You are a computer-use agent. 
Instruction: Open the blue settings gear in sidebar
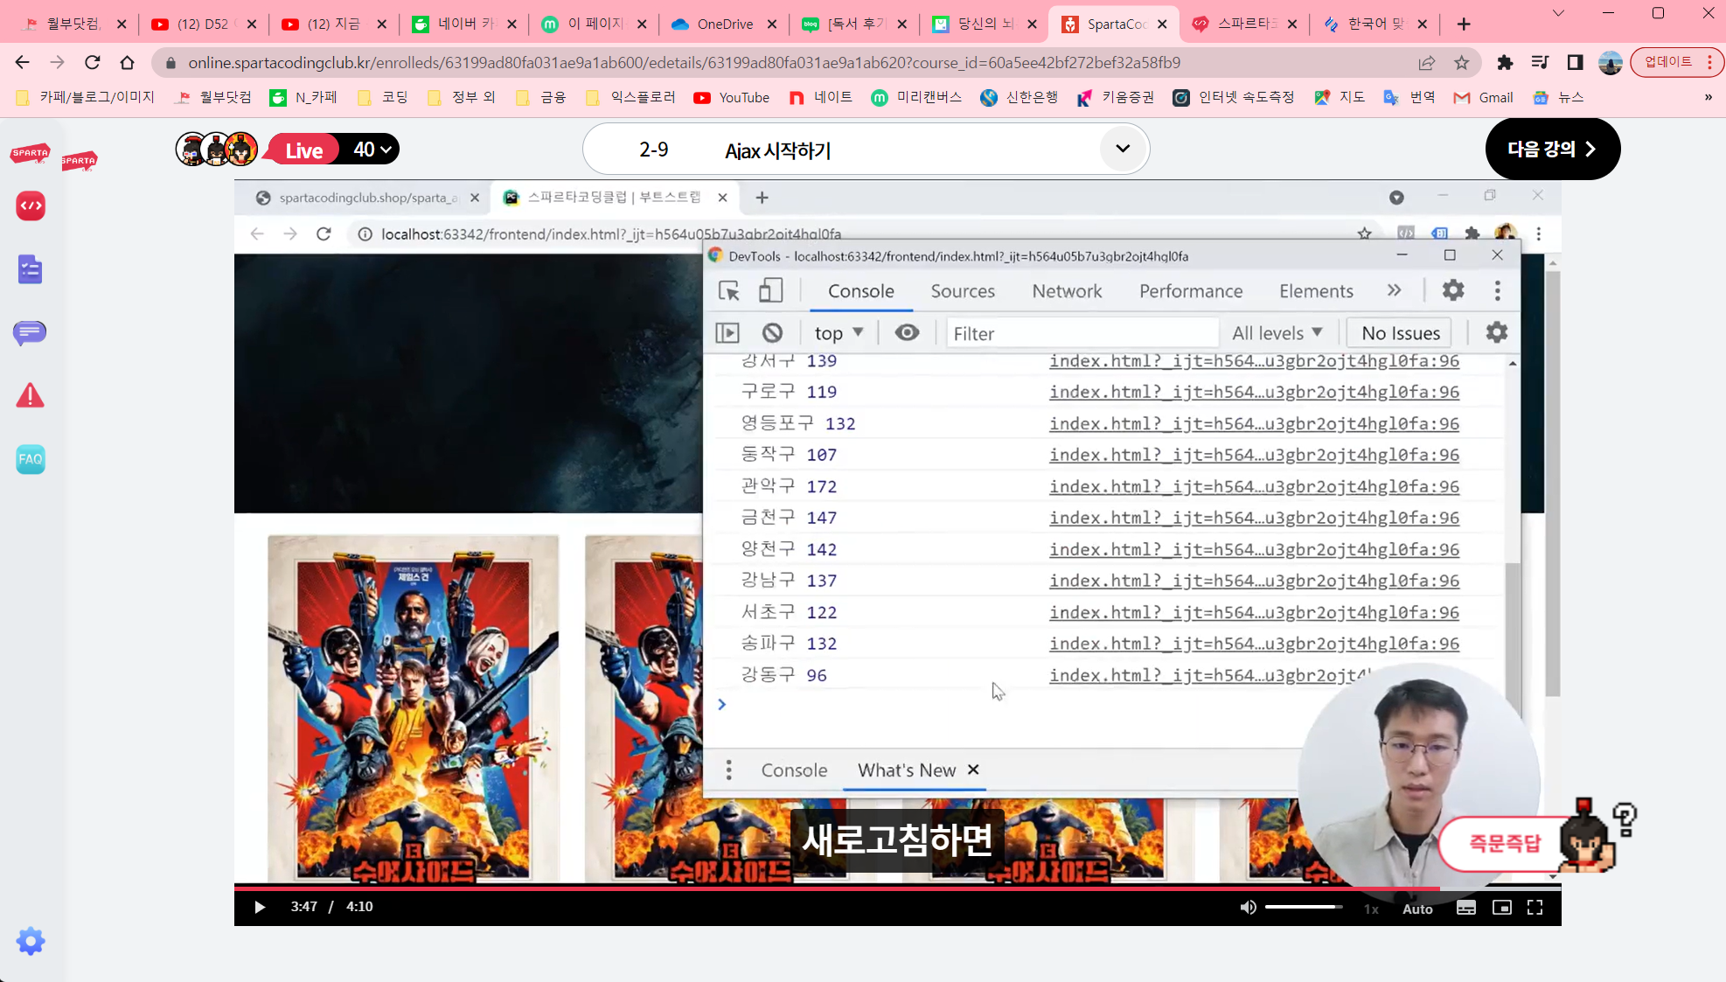click(31, 942)
